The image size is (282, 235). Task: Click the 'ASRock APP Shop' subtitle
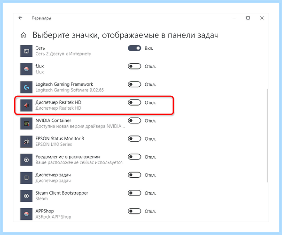[x=53, y=217]
